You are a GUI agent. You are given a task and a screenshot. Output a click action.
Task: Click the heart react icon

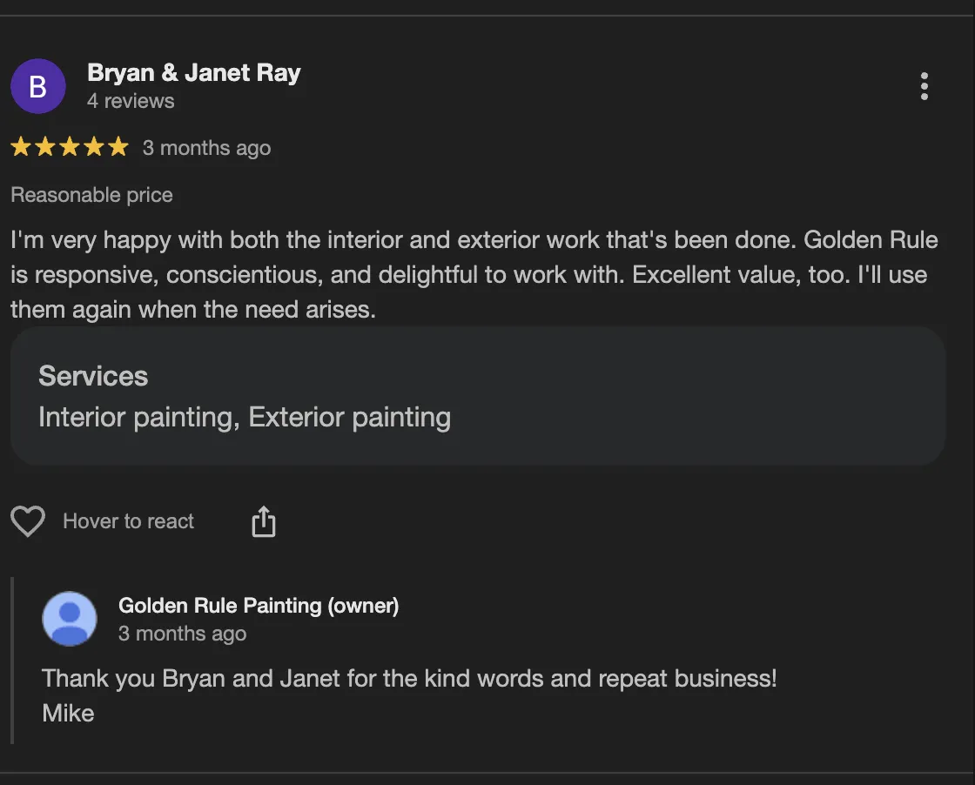(x=28, y=521)
